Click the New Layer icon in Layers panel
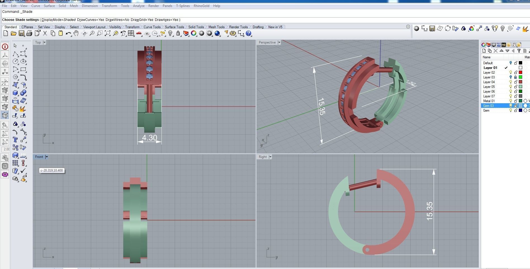 tap(484, 51)
